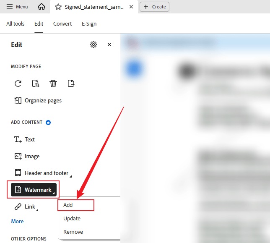Open the E-Sign tab
The height and width of the screenshot is (243, 270).
click(x=89, y=24)
